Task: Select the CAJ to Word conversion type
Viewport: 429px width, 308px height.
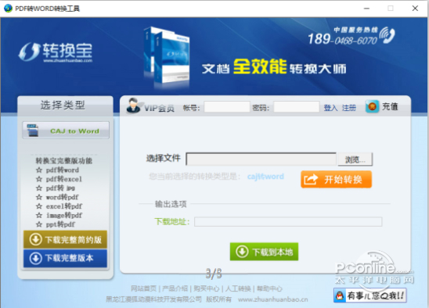Action: point(66,131)
